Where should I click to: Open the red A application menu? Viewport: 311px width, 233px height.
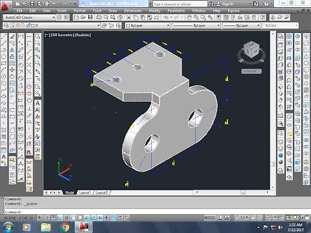(5, 5)
